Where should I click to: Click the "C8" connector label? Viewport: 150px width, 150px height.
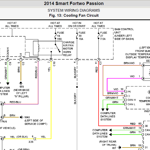click(x=10, y=64)
